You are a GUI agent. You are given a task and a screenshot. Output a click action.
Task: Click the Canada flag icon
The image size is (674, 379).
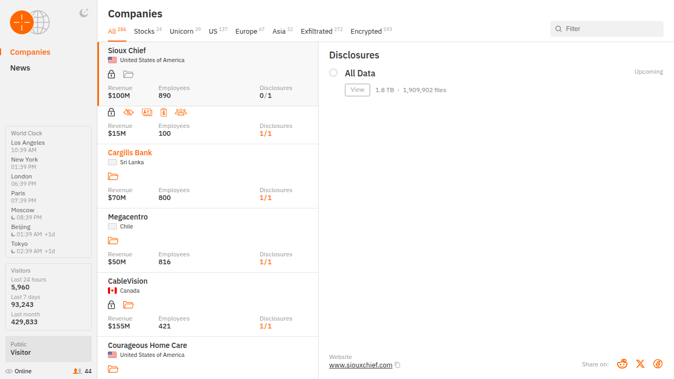pos(112,291)
